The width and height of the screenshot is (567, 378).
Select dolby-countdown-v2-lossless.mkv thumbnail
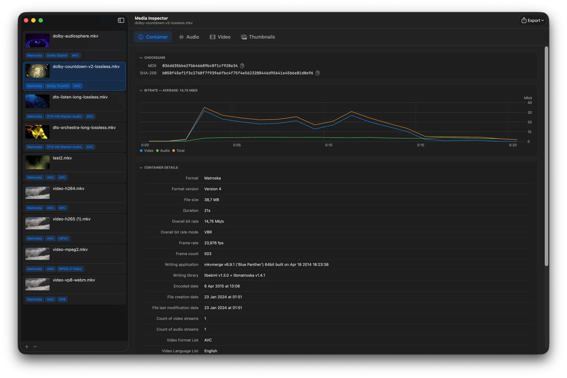tap(37, 71)
